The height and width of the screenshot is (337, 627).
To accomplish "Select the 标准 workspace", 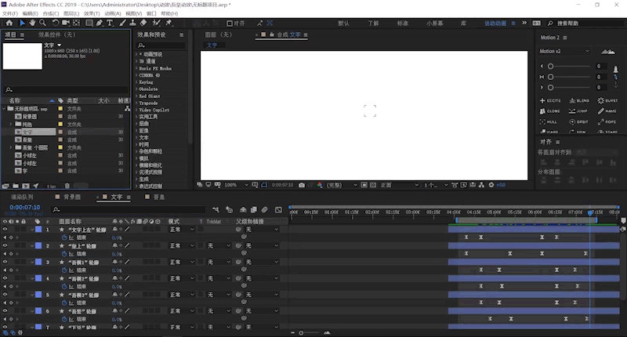I will (402, 24).
